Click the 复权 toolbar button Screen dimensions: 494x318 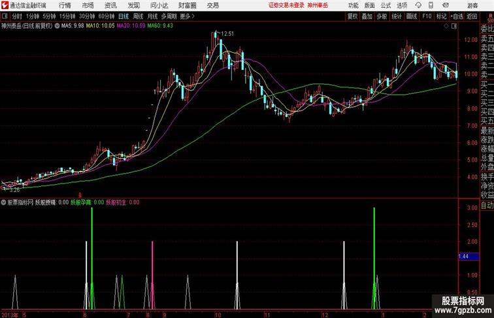tap(353, 16)
